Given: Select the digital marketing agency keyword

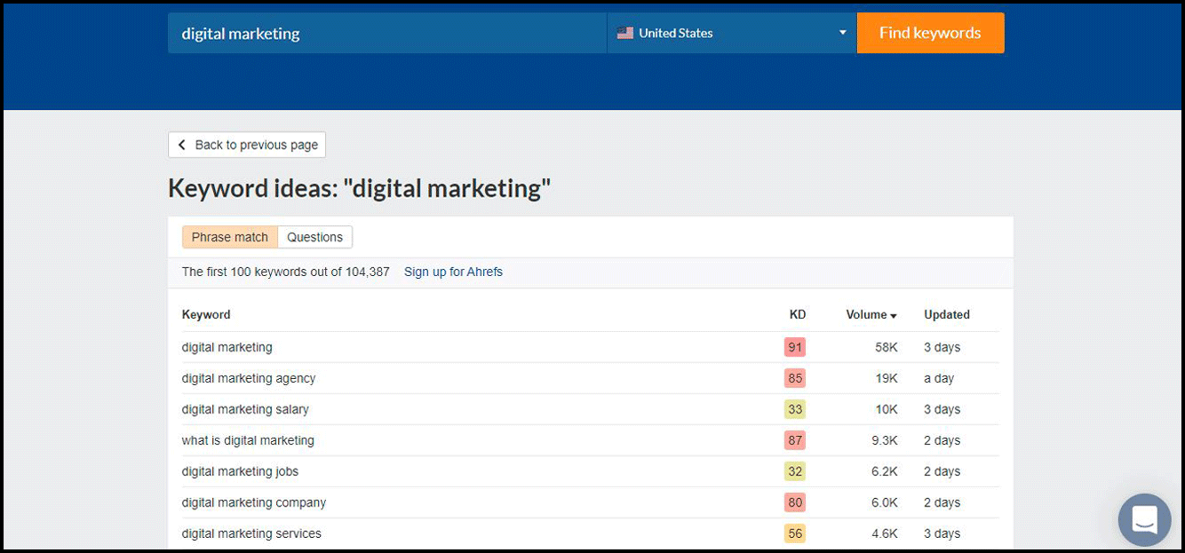Looking at the screenshot, I should (249, 378).
